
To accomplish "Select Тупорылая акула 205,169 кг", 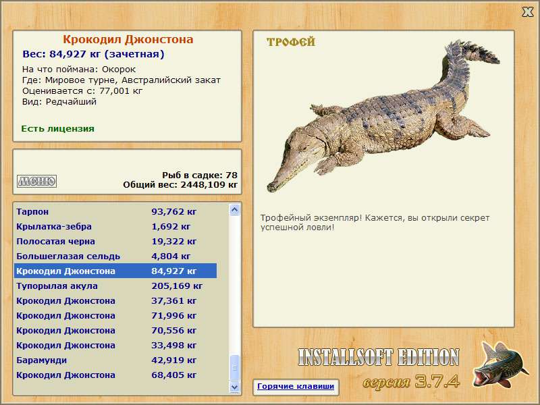I will click(115, 286).
